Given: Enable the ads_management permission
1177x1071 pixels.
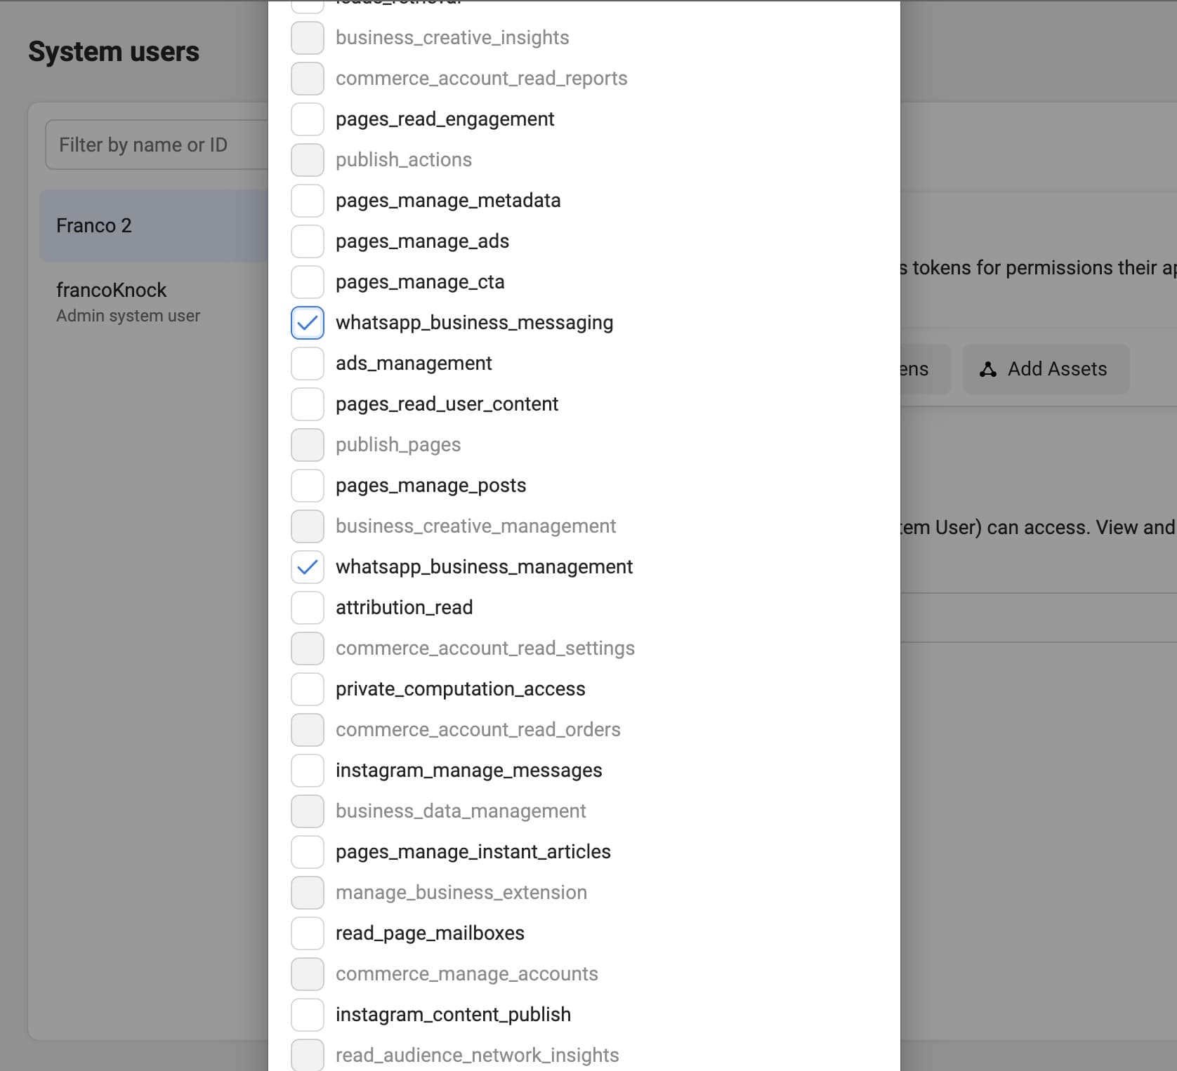Looking at the screenshot, I should 308,364.
